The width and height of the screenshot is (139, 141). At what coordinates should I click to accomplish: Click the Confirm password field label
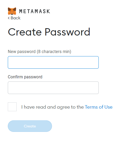pos(25,77)
